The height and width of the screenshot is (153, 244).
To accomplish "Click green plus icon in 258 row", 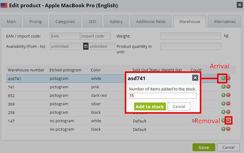I will point(223,112).
